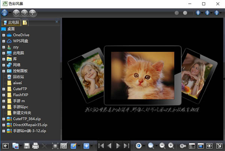Go back with the round left-arrow button
Viewport: 225px width, 151px height.
(16, 13)
